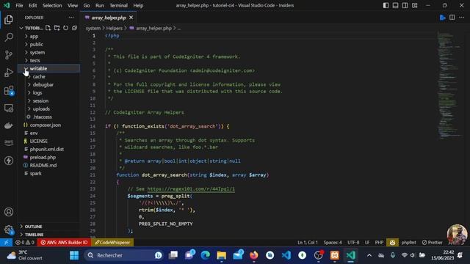Toggle Primary Side Bar visibility

pos(386,5)
